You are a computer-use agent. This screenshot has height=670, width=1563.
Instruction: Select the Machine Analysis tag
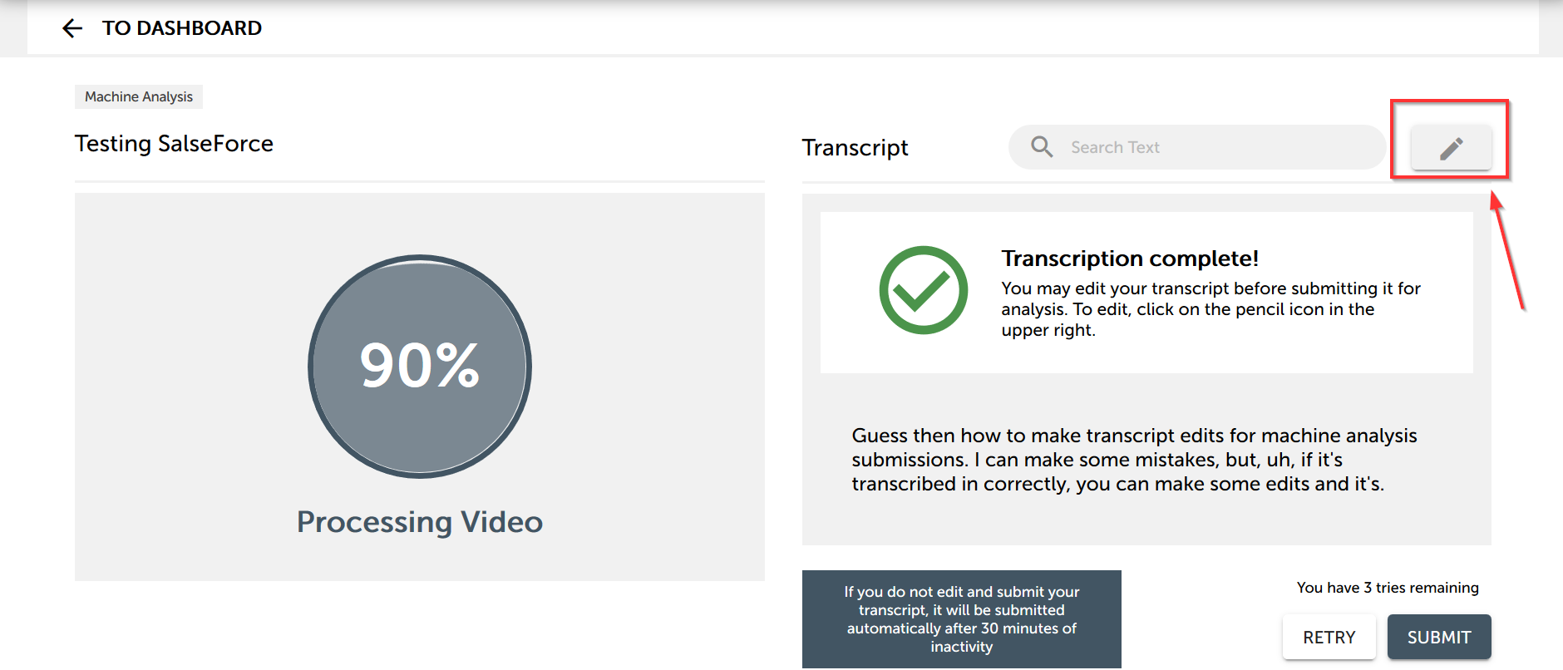pos(139,96)
